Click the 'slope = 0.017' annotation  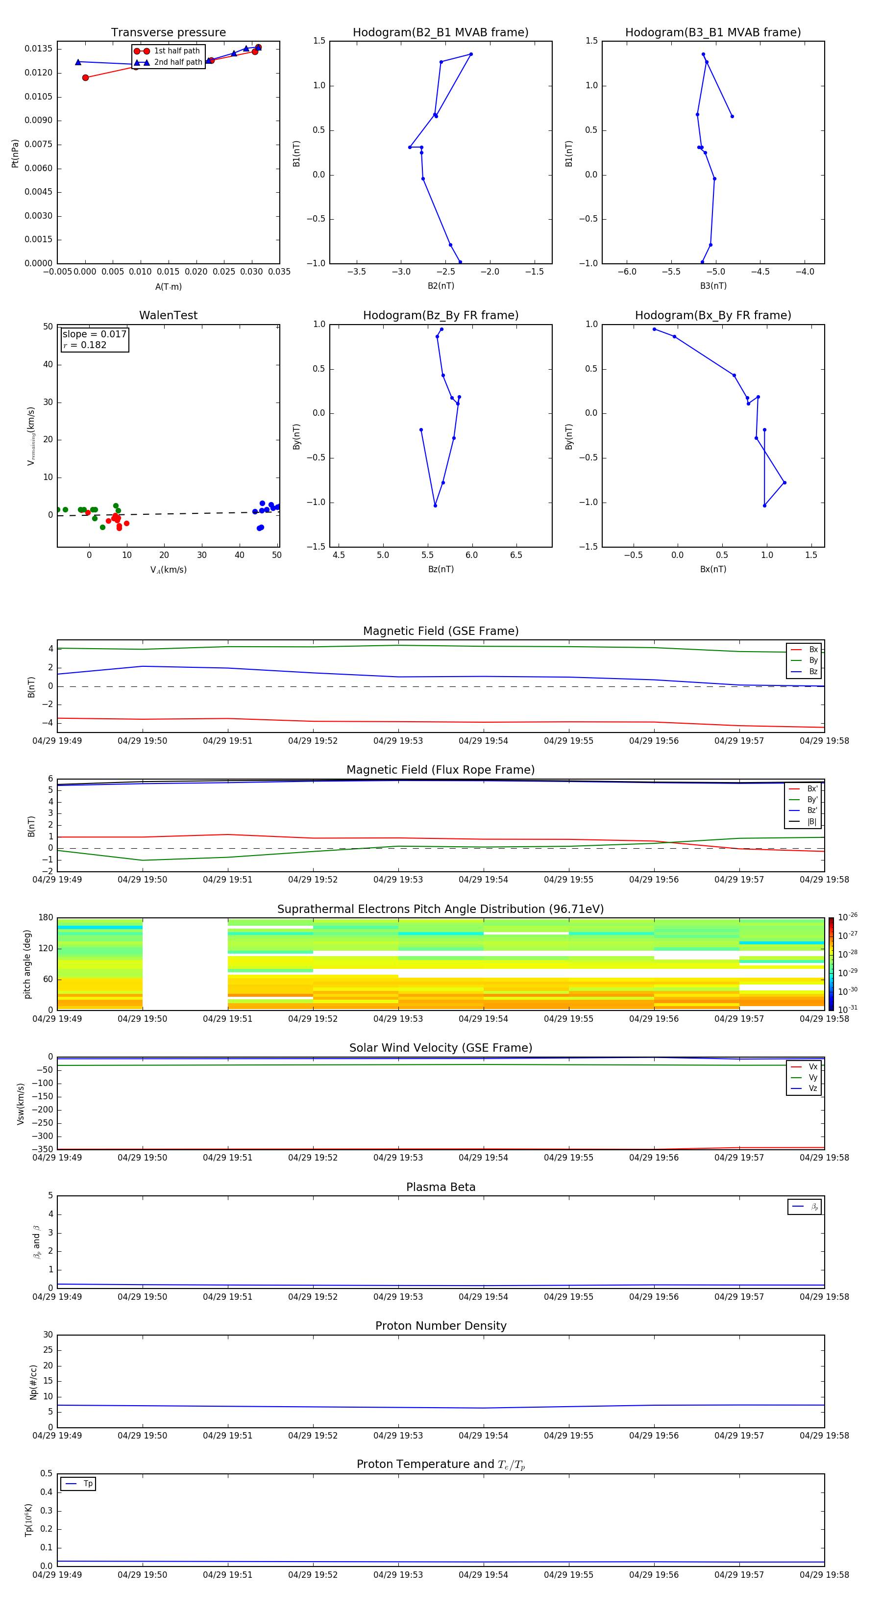point(94,334)
